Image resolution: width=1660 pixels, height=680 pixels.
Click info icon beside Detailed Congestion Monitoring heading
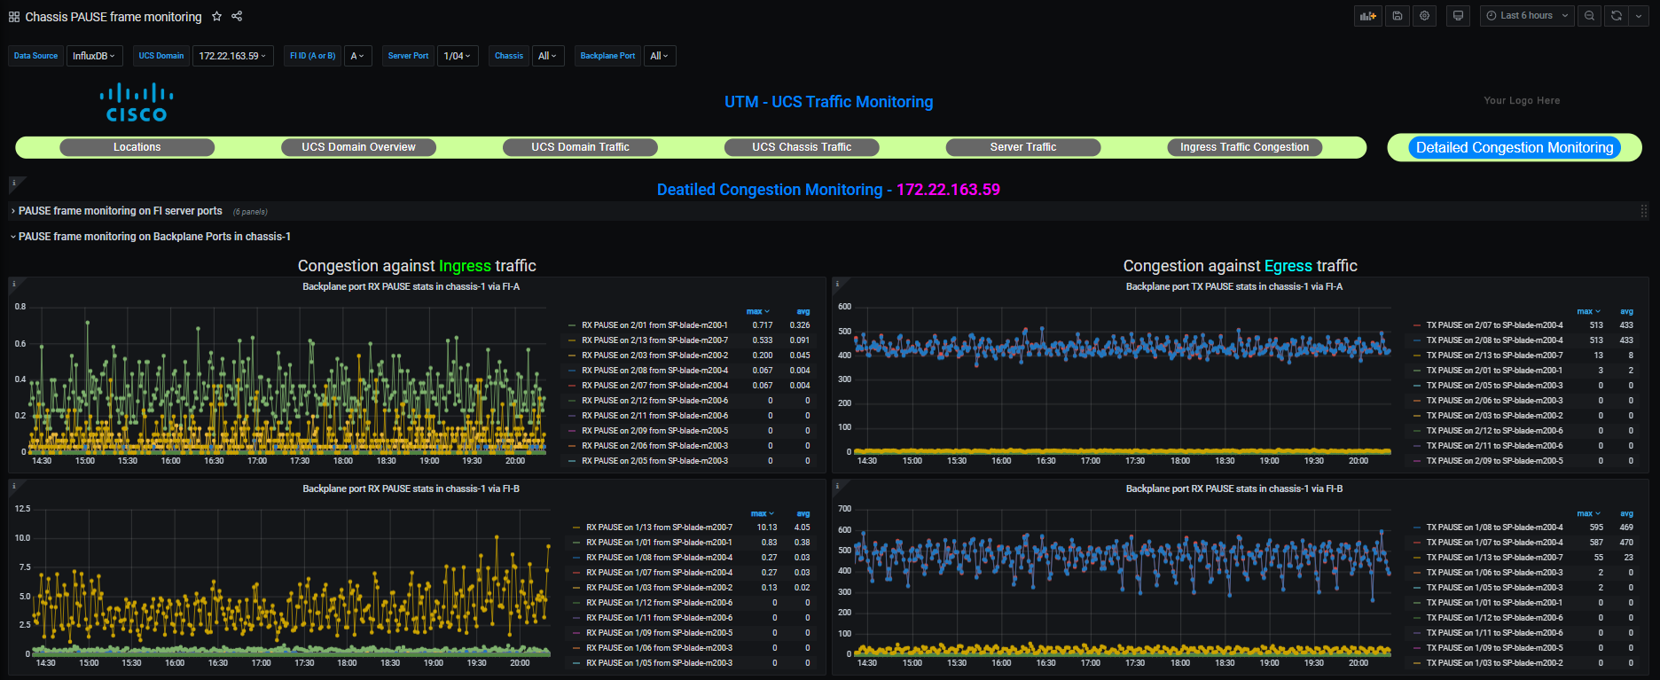(14, 184)
